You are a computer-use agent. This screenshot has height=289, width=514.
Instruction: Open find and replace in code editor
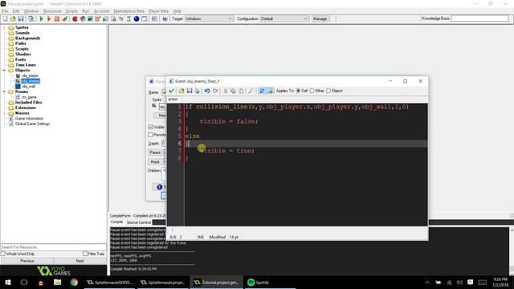tap(251, 91)
